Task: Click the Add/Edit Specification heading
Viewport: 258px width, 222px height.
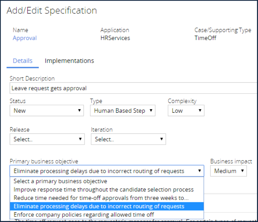Action: 52,11
